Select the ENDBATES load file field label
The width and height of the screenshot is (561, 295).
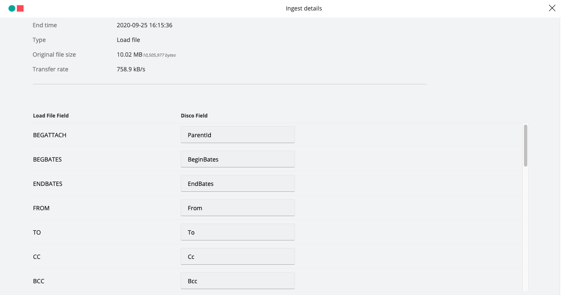48,184
